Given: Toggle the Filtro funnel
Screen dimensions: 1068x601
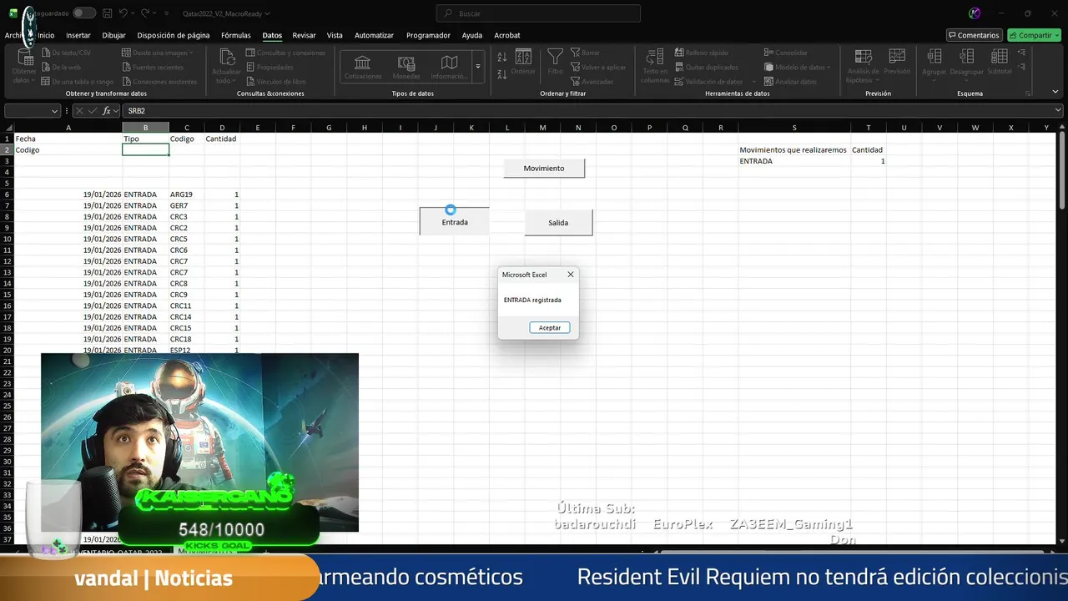Looking at the screenshot, I should coord(555,62).
